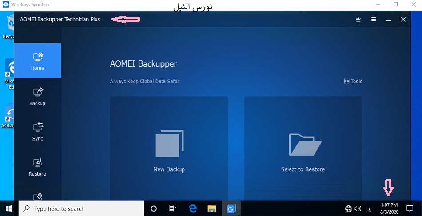Open the Tools link
422x216 pixels.
pos(353,81)
